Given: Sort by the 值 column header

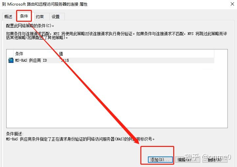Looking at the screenshot, I should pos(135,54).
